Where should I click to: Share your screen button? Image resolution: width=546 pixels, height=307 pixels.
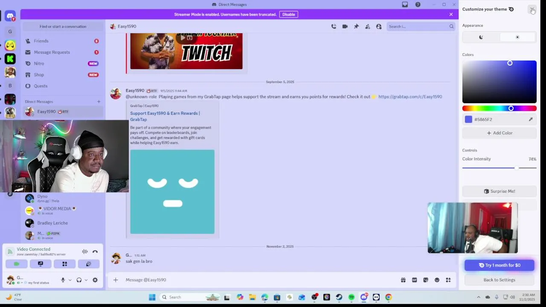click(x=41, y=264)
